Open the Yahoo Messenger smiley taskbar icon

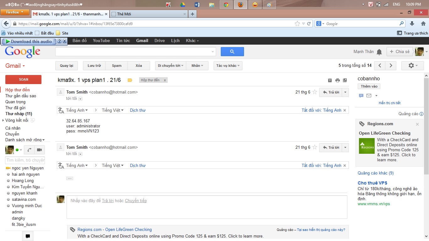pyautogui.click(x=255, y=5)
